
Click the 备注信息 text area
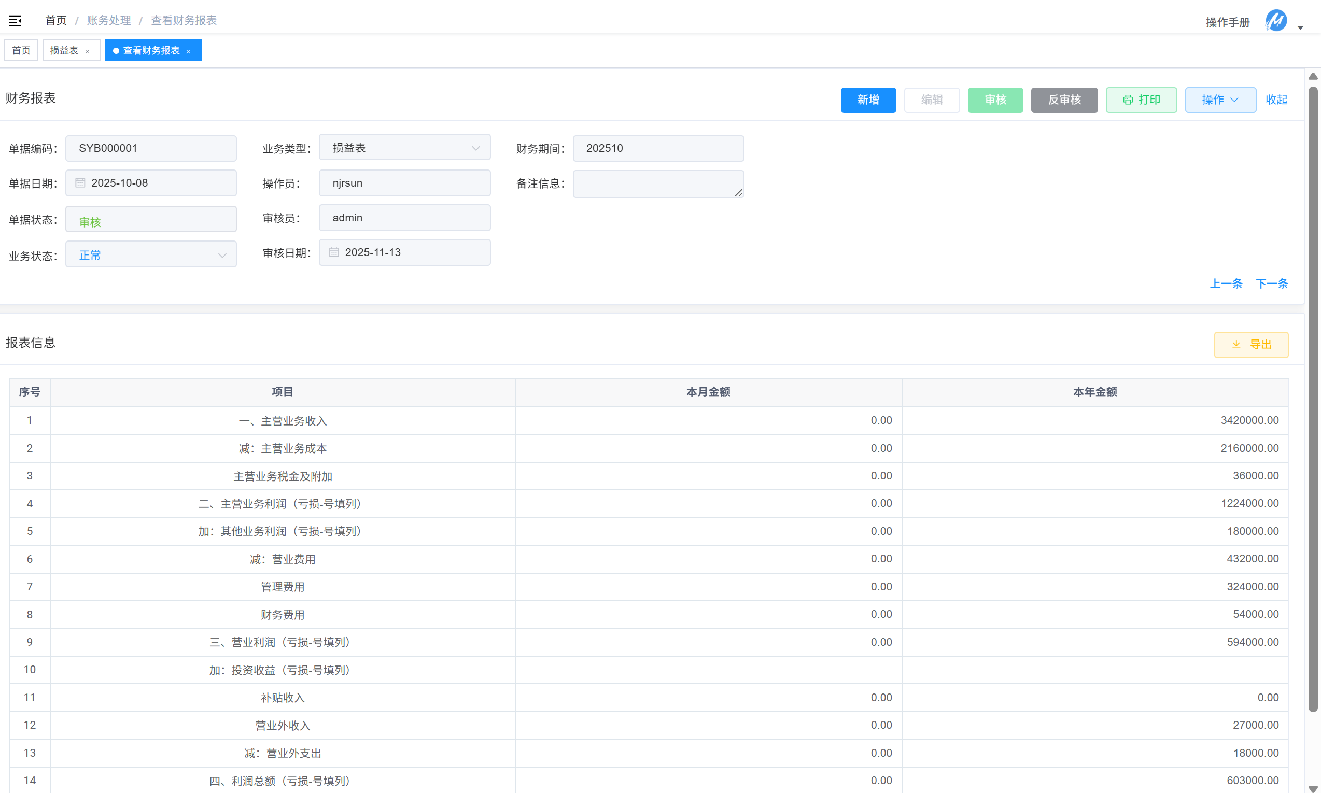click(x=657, y=184)
